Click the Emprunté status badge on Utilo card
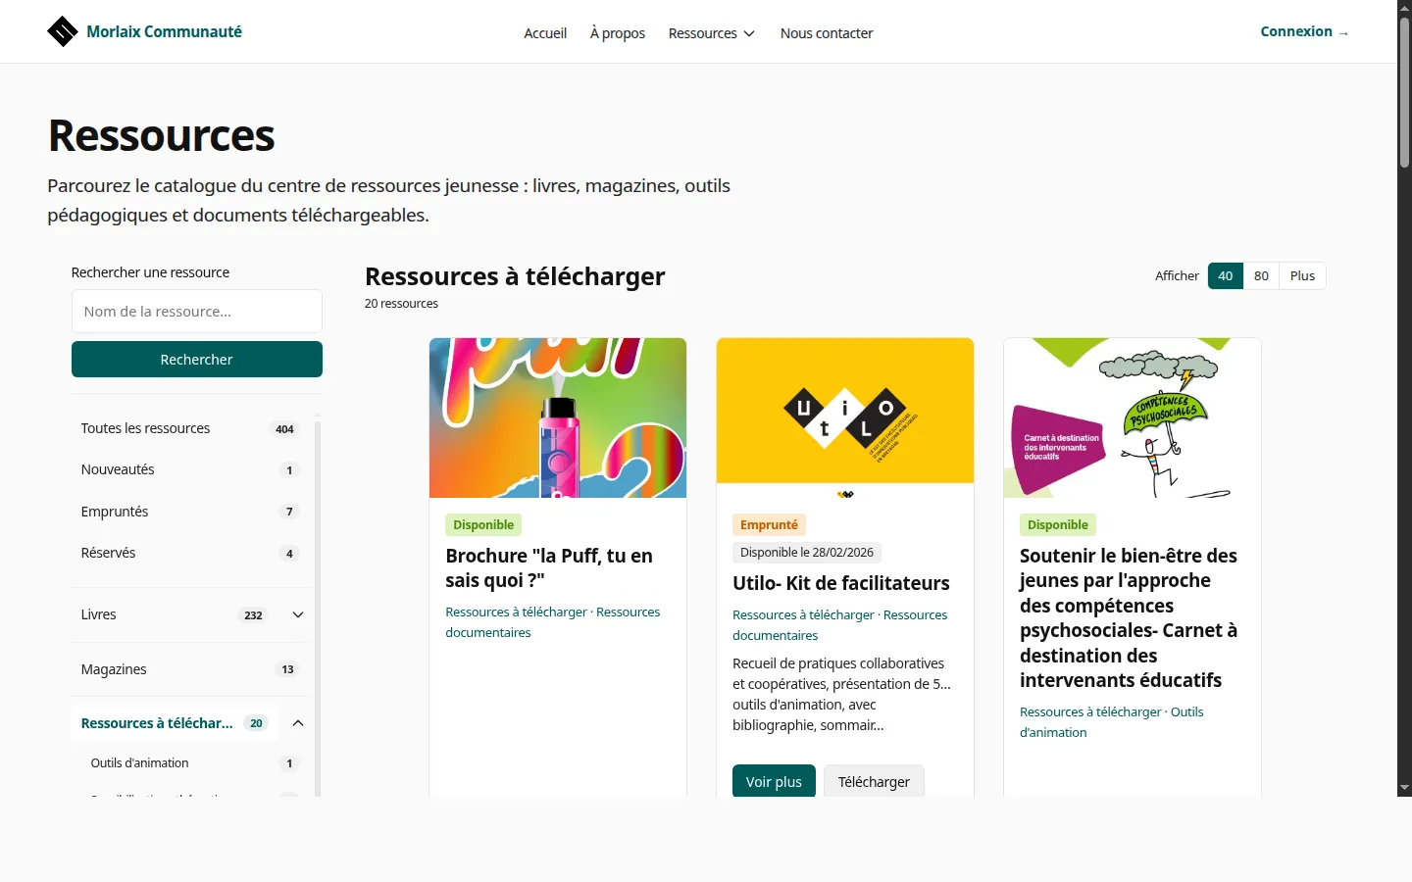This screenshot has width=1412, height=882. [x=769, y=525]
